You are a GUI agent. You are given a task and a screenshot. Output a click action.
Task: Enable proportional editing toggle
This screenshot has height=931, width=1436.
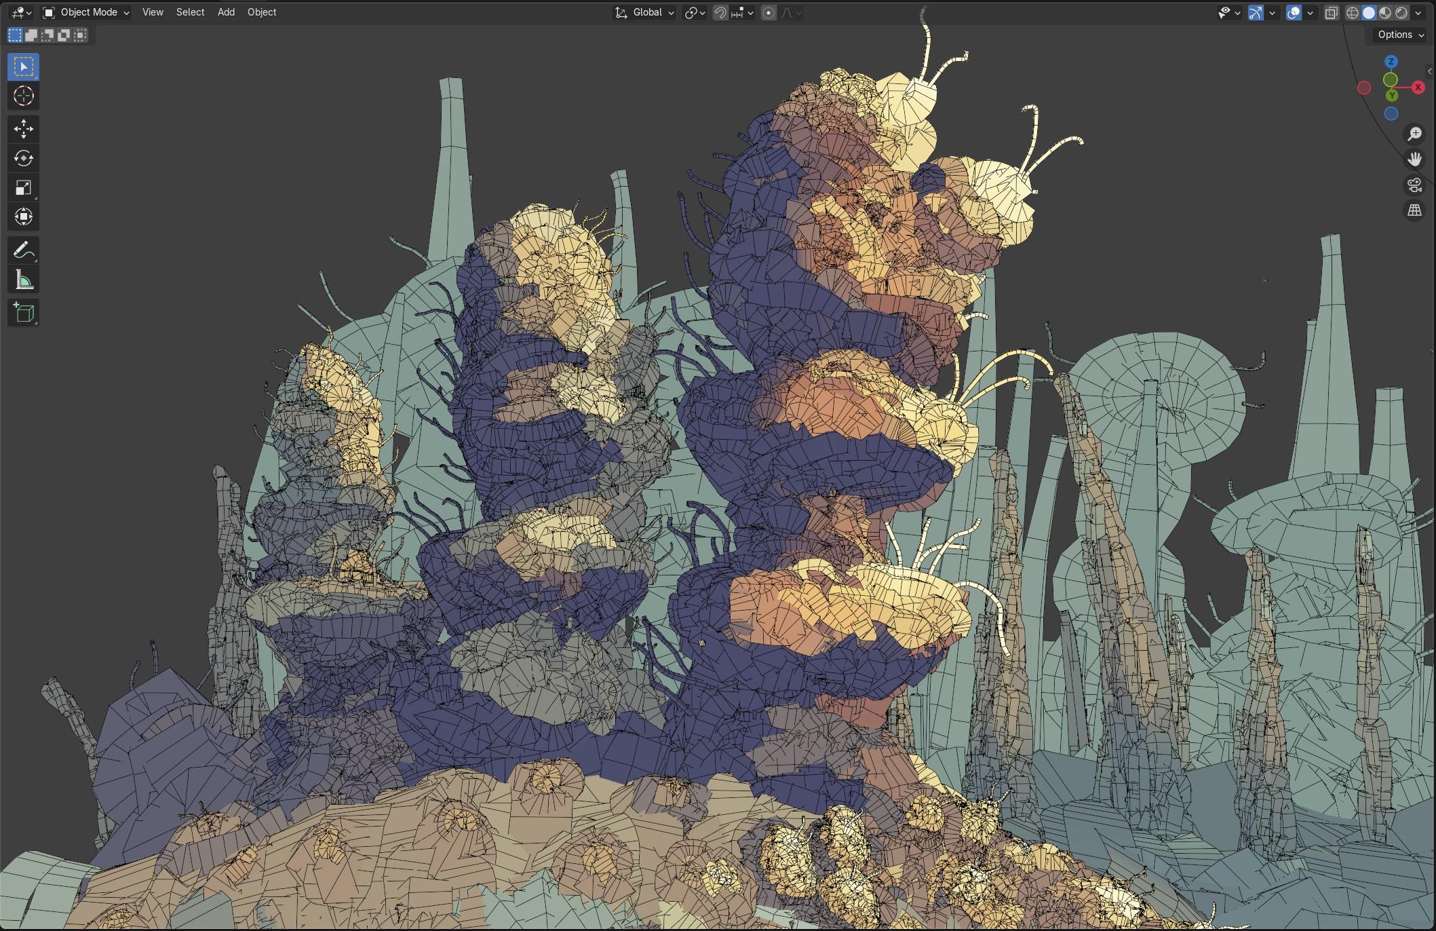(769, 12)
